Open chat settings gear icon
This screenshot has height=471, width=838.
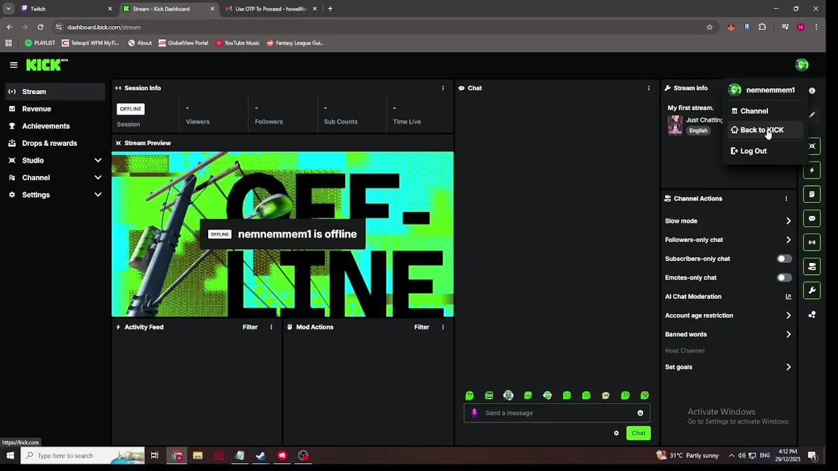coord(616,433)
